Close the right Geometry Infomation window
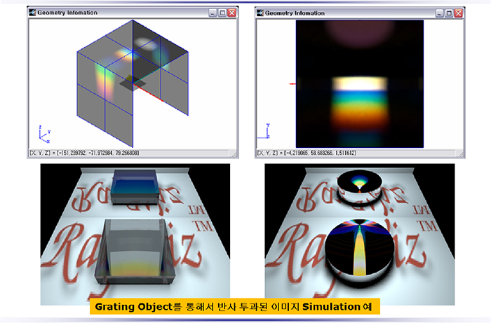Screen dimensions: 491x323 click(x=459, y=13)
